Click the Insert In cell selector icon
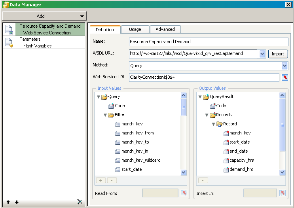The image size is (294, 208). [x=282, y=193]
